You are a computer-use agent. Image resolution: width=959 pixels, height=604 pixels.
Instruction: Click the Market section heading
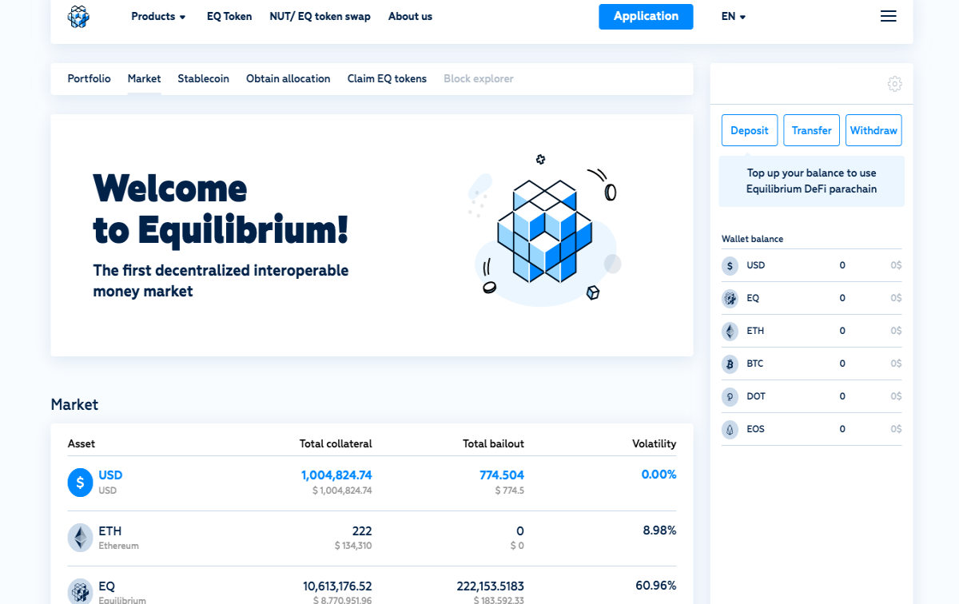point(74,404)
